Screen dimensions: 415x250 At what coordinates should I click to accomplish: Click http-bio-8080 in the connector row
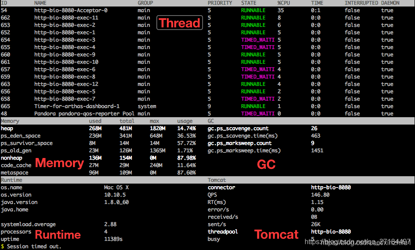point(331,187)
